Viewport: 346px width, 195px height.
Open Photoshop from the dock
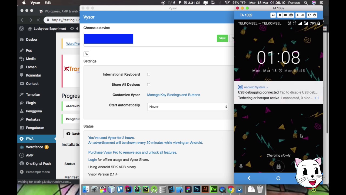pyautogui.click(x=197, y=189)
